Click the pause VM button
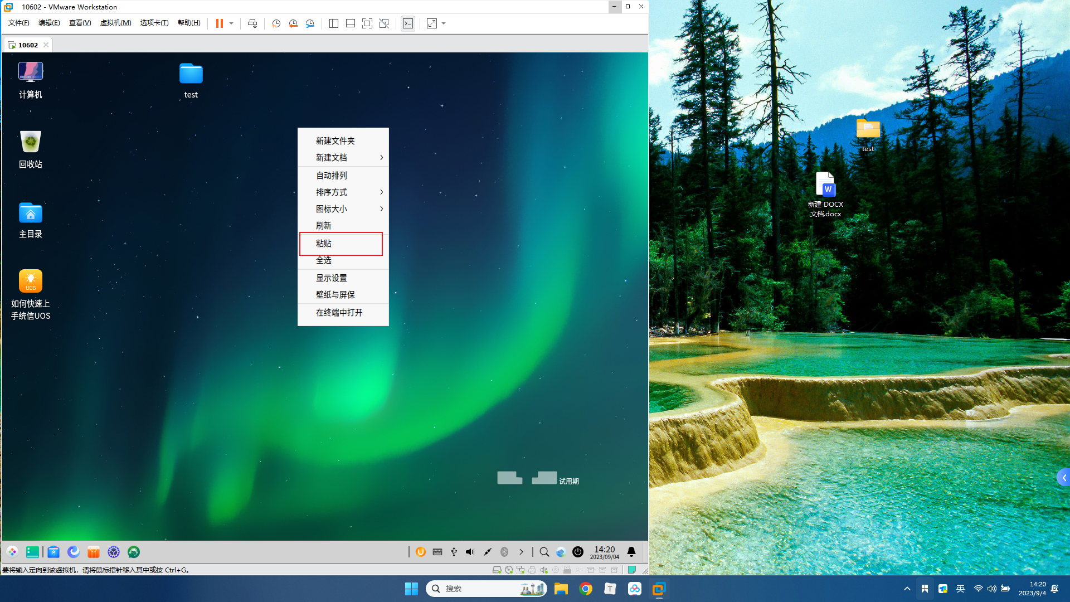This screenshot has height=602, width=1070. [x=220, y=23]
